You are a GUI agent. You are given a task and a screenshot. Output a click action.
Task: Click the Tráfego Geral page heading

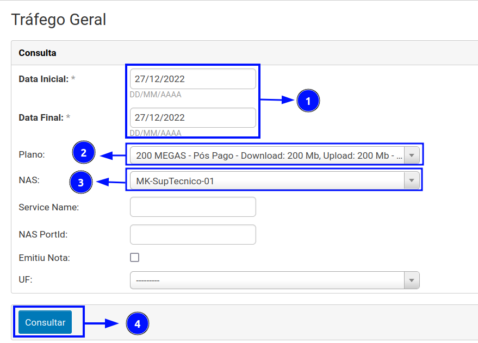point(59,20)
